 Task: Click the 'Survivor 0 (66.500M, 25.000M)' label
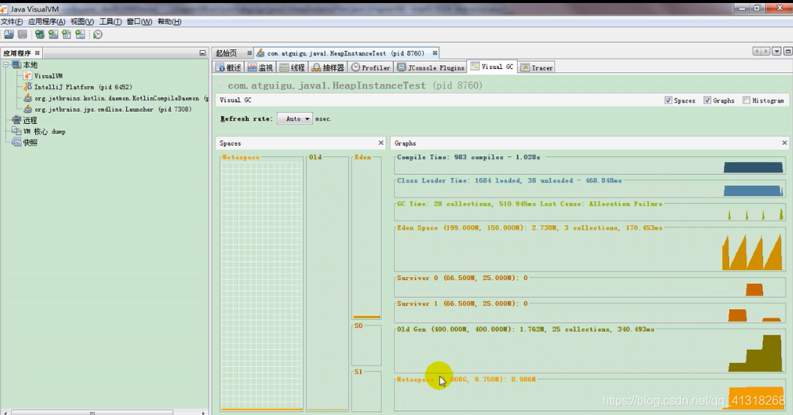462,278
